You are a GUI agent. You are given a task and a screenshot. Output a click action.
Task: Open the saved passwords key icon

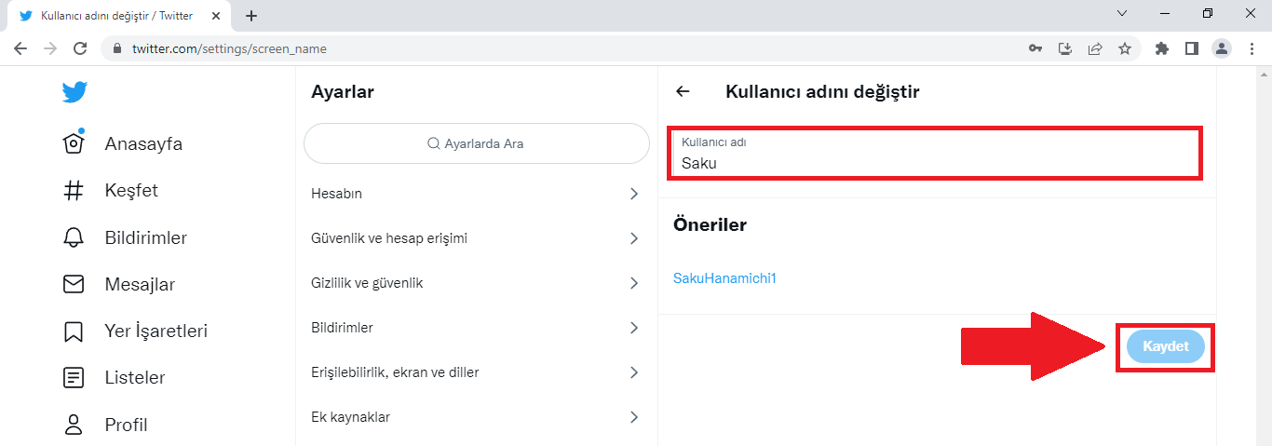tap(1035, 48)
